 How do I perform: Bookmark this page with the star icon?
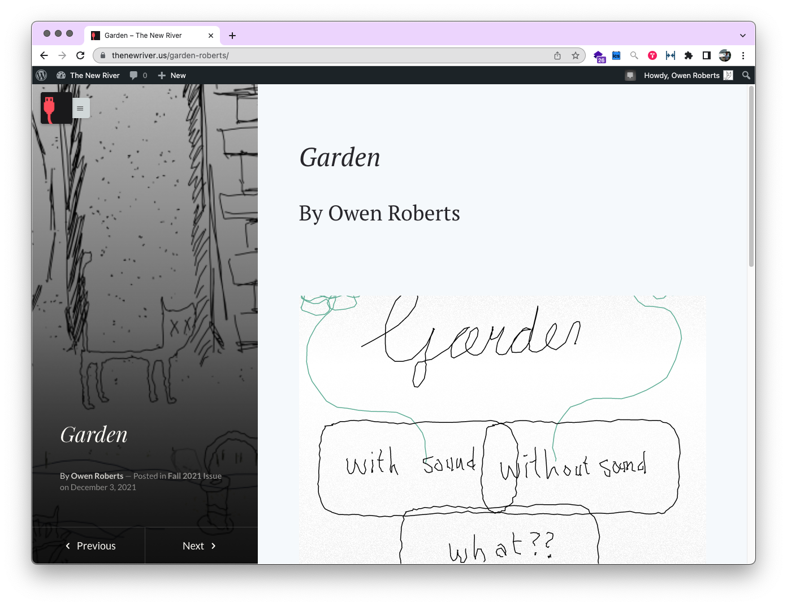(x=576, y=55)
